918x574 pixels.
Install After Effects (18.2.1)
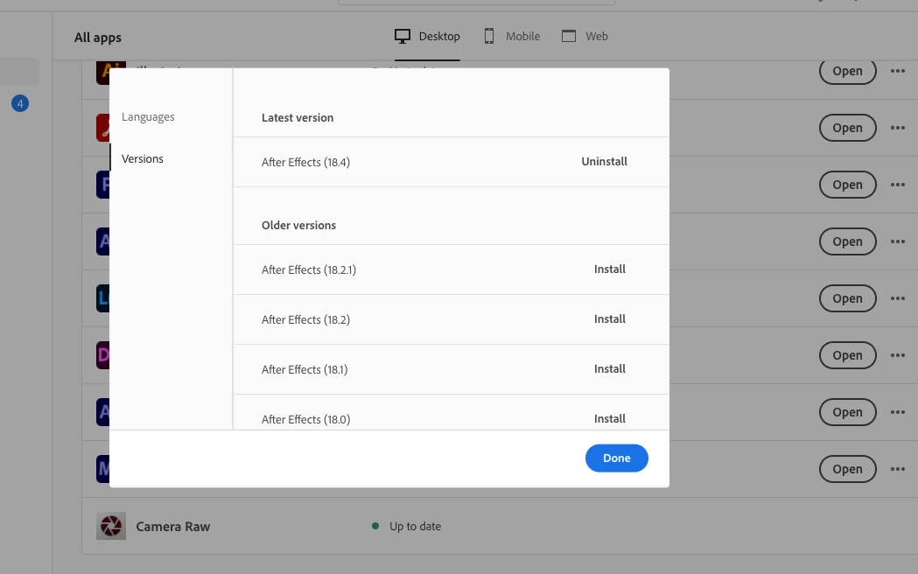[610, 269]
